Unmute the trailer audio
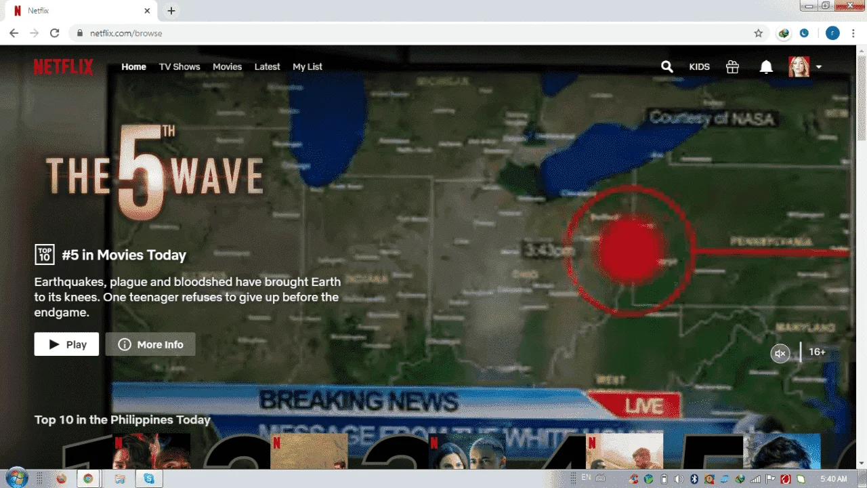Screen dimensions: 867x488 point(780,353)
